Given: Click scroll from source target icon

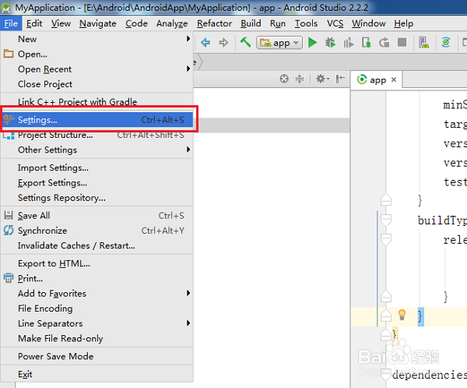Looking at the screenshot, I should coord(284,79).
